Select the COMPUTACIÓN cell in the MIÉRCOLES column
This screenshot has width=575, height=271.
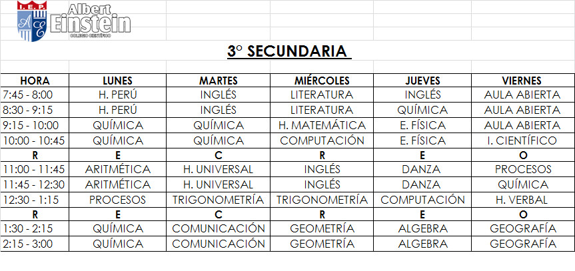[x=322, y=140]
